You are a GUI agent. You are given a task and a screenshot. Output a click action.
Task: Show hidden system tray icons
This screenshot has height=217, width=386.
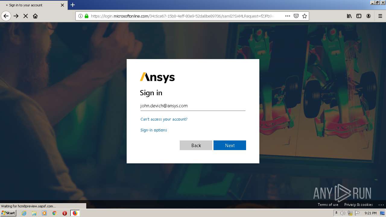[336, 213]
